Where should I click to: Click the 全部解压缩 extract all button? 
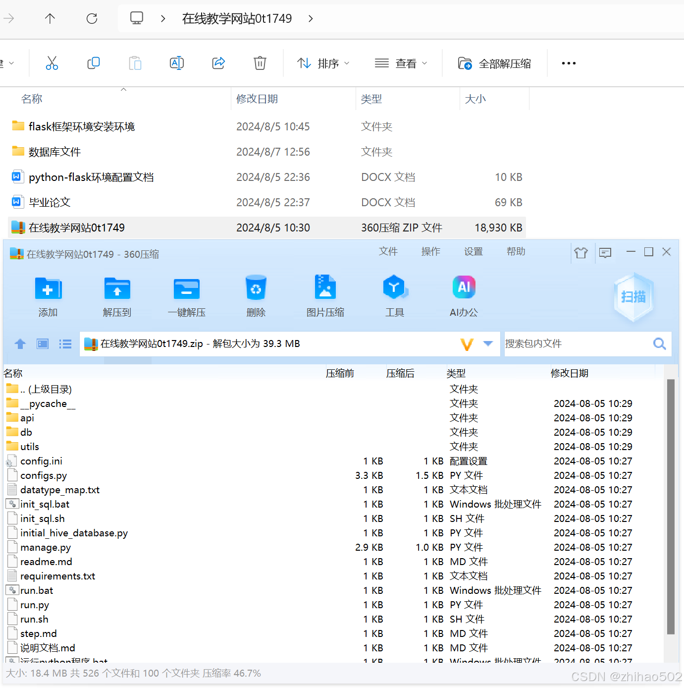(494, 63)
